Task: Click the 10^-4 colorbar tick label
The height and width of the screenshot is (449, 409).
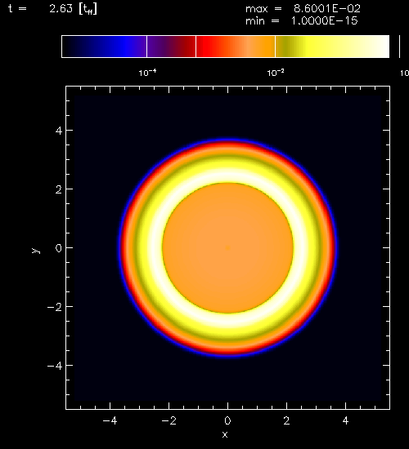Action: [147, 73]
